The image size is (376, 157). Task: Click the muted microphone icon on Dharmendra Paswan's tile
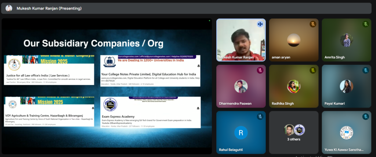pyautogui.click(x=260, y=70)
